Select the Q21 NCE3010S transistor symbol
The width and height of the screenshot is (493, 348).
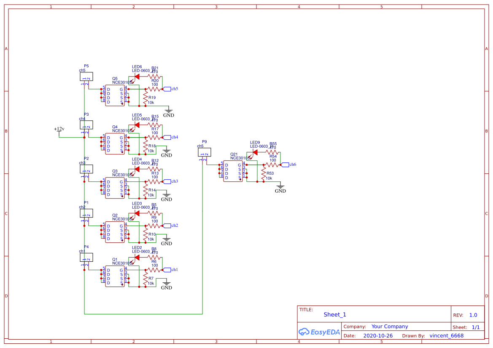click(232, 170)
